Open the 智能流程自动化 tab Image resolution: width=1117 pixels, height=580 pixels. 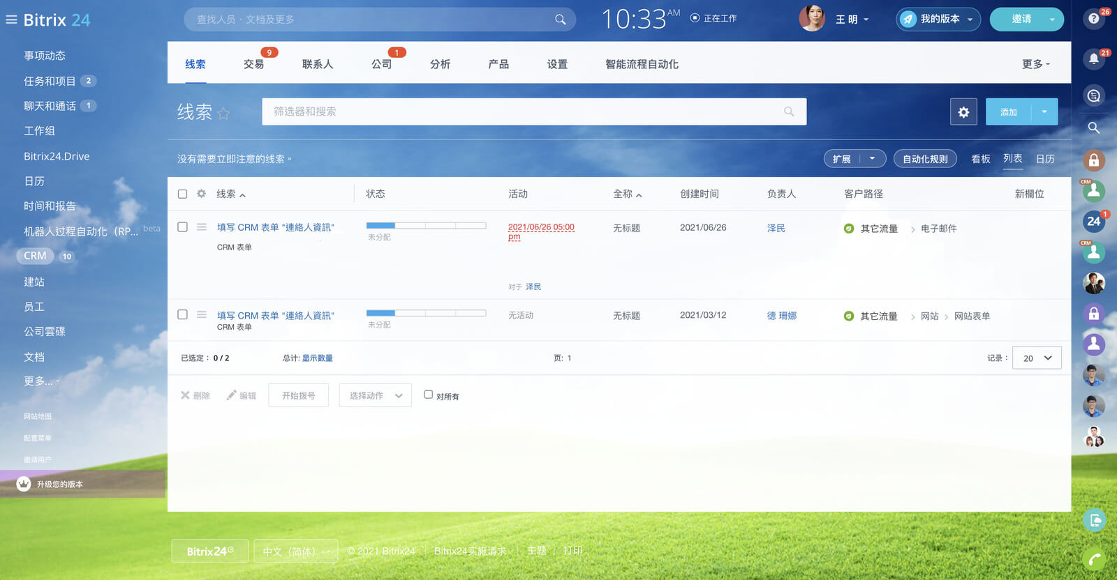642,64
